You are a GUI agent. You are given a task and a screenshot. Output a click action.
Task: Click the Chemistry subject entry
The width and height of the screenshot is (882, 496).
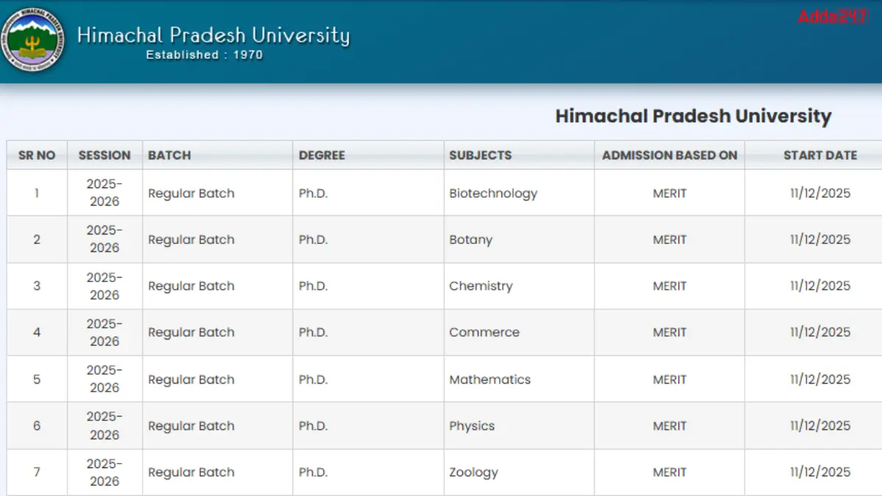click(x=481, y=286)
